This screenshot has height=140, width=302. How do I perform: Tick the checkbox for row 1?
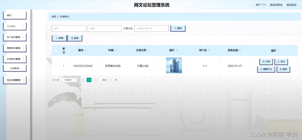tap(56, 66)
